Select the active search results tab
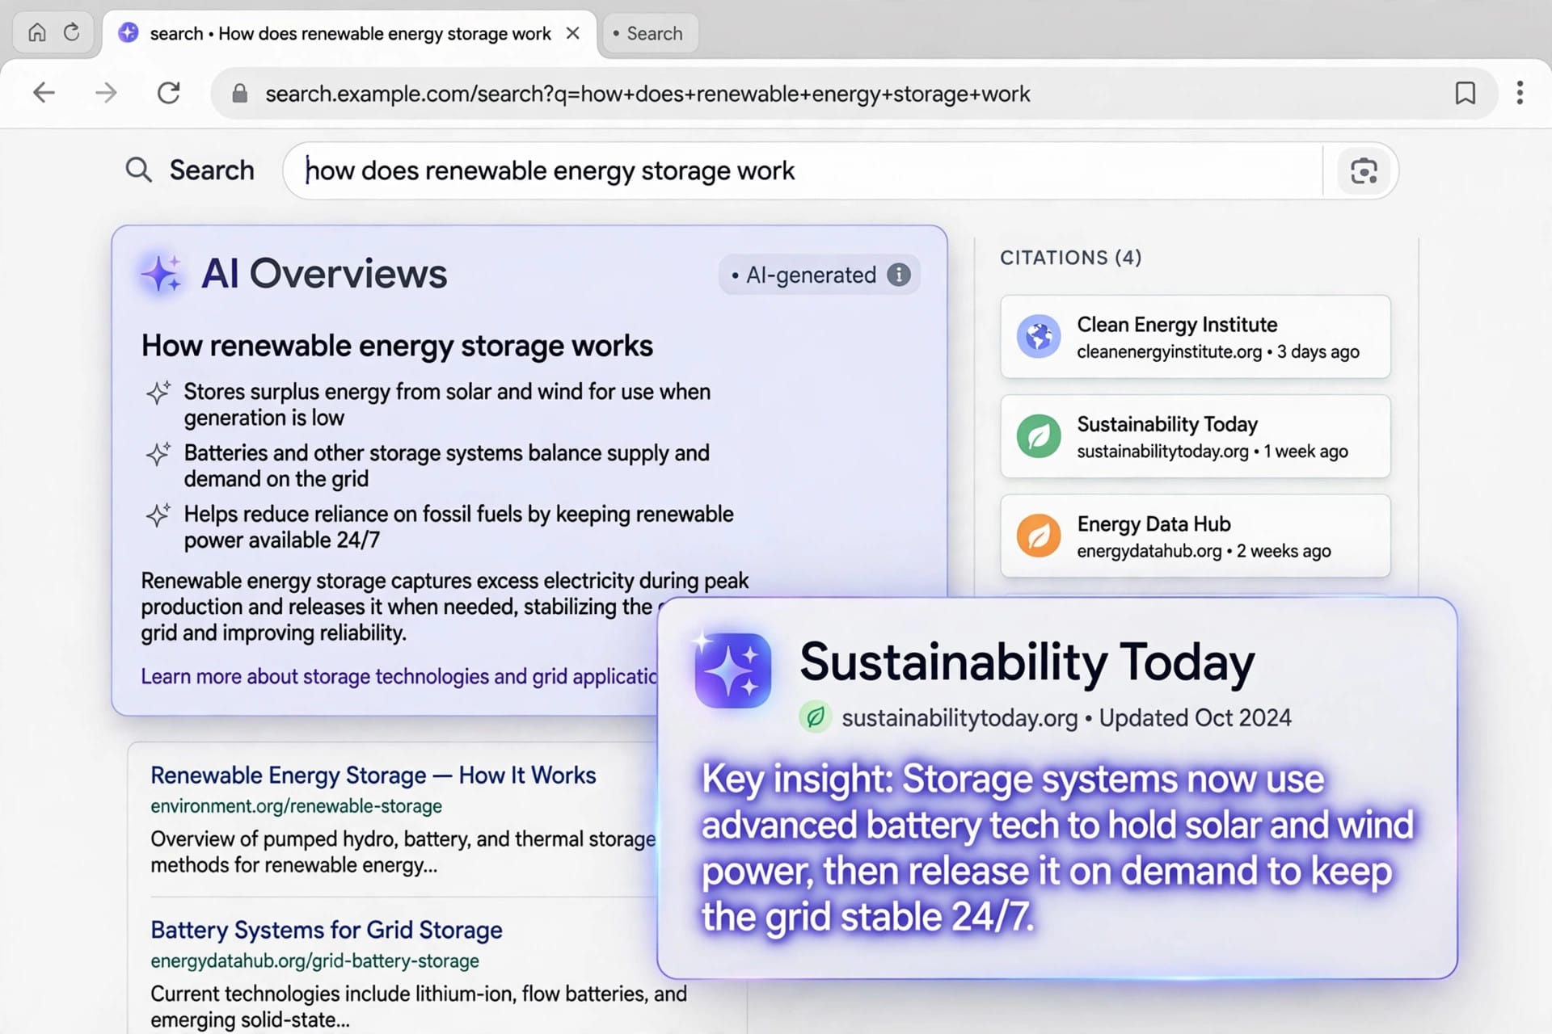The width and height of the screenshot is (1552, 1034). [349, 33]
